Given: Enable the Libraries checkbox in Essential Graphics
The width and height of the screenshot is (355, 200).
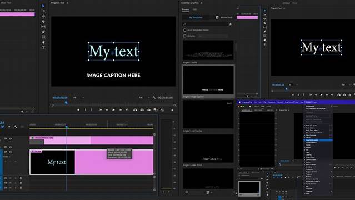Looking at the screenshot, I should click(185, 36).
